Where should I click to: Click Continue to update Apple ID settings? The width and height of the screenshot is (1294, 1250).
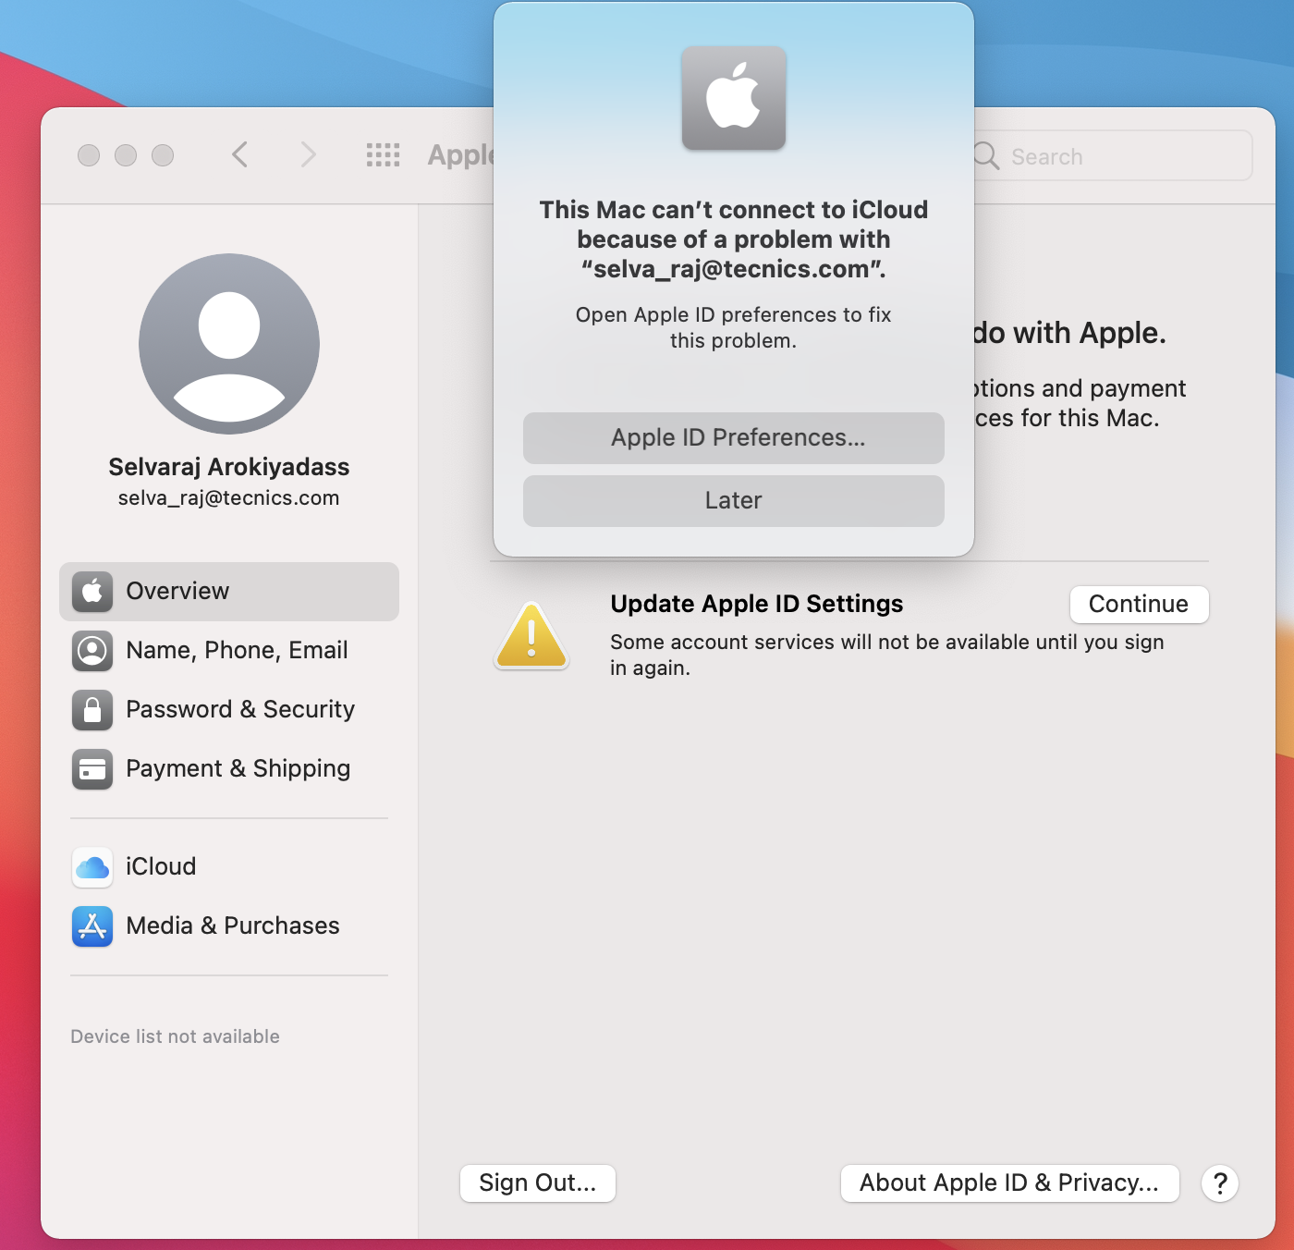[x=1139, y=605]
